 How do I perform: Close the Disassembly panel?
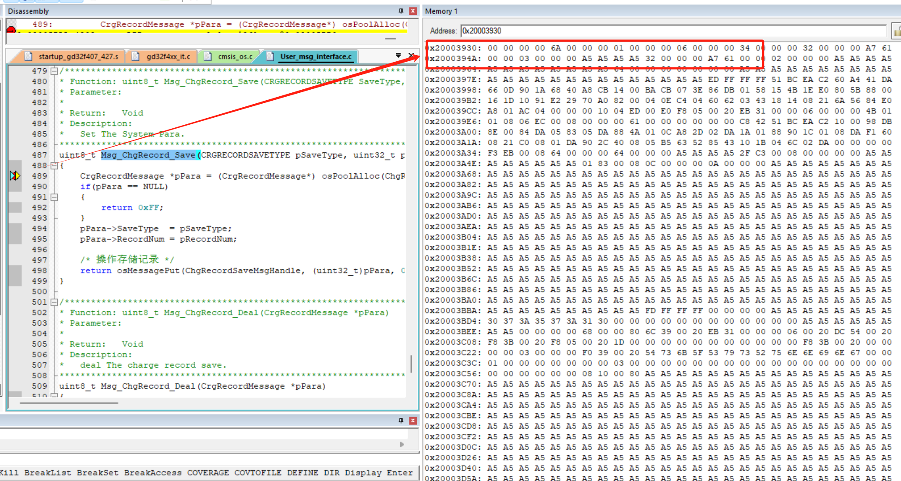[413, 11]
